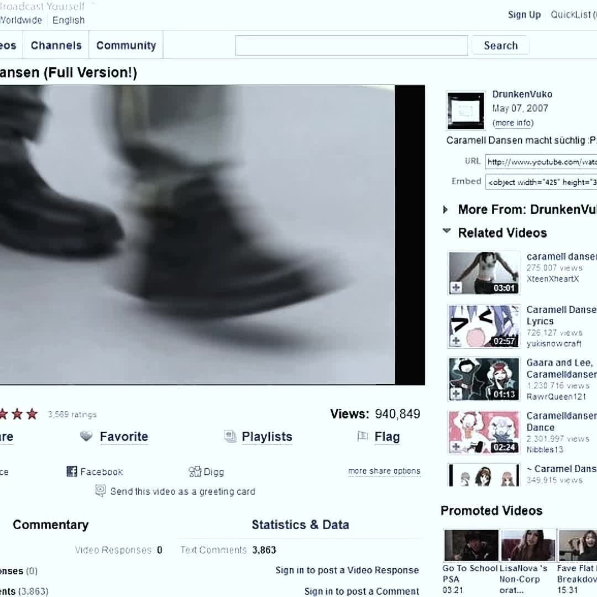Add the 03:01 caramell dansen video to QuickList
Screen dimensions: 597x597
tap(456, 288)
